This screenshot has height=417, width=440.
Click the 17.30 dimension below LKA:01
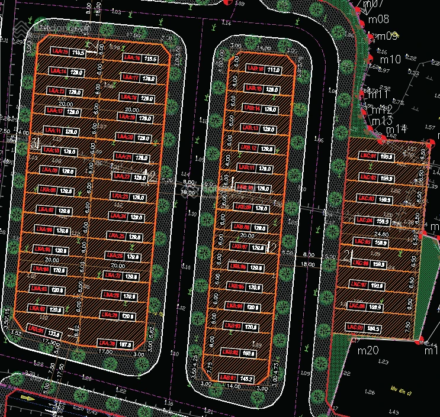pos(49,342)
